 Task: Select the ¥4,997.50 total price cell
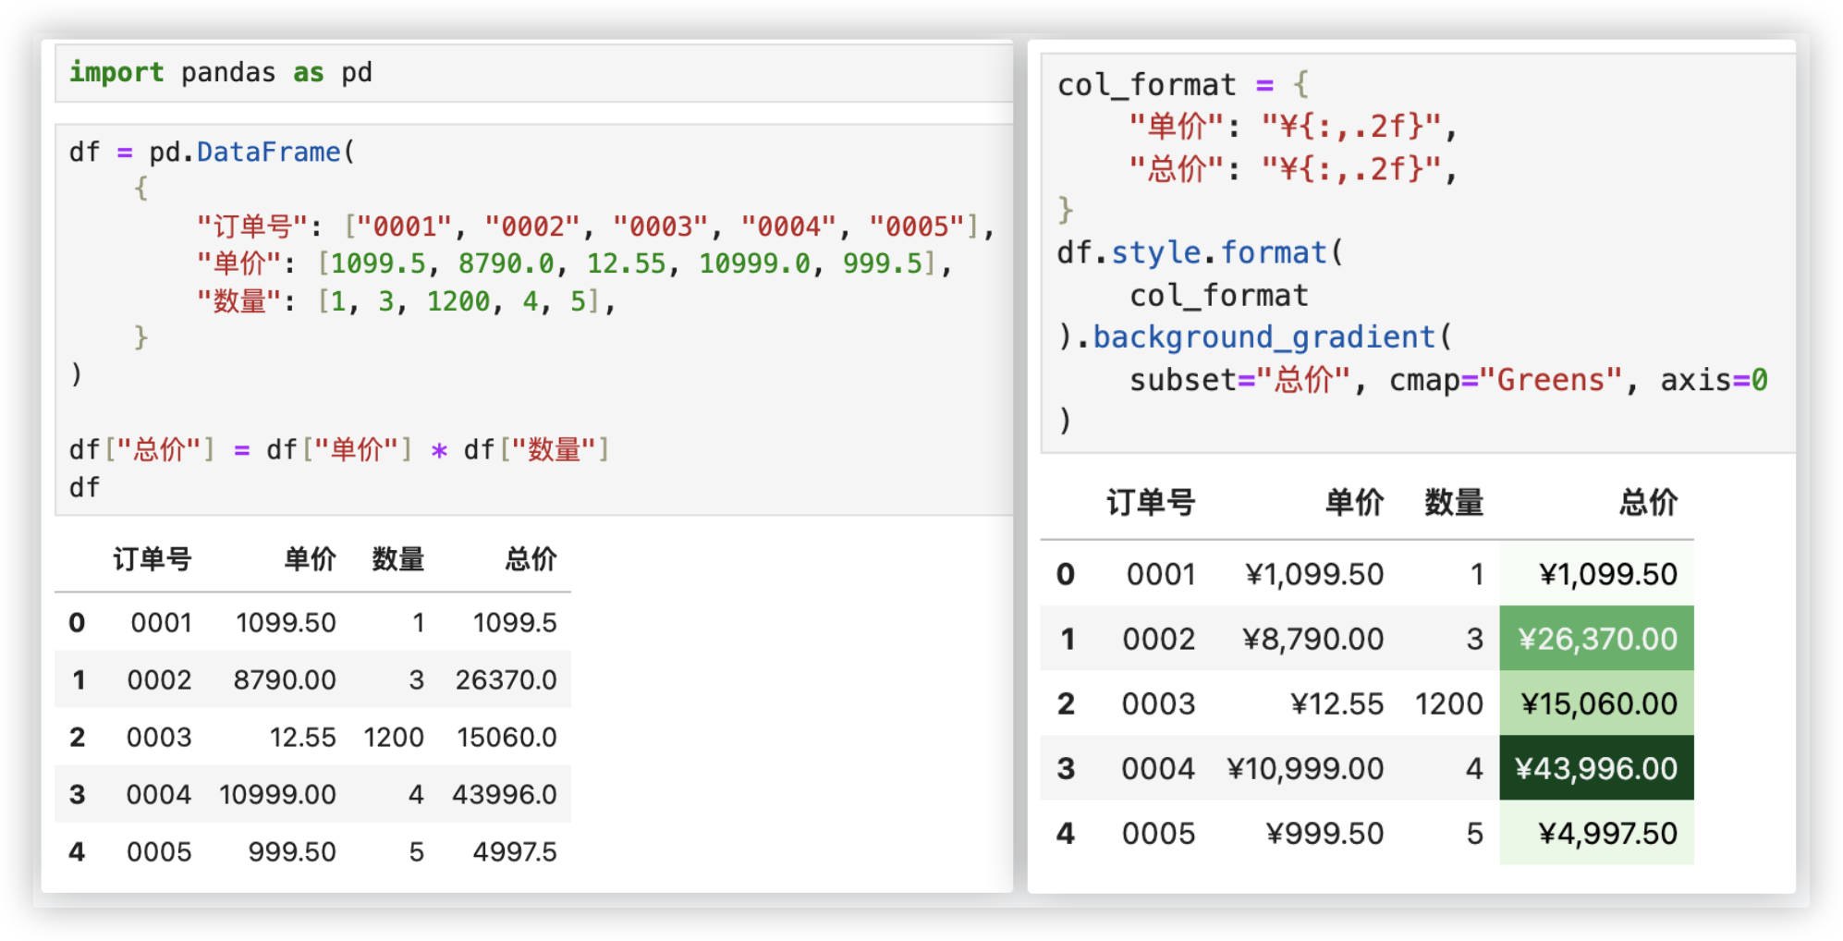(x=1606, y=834)
